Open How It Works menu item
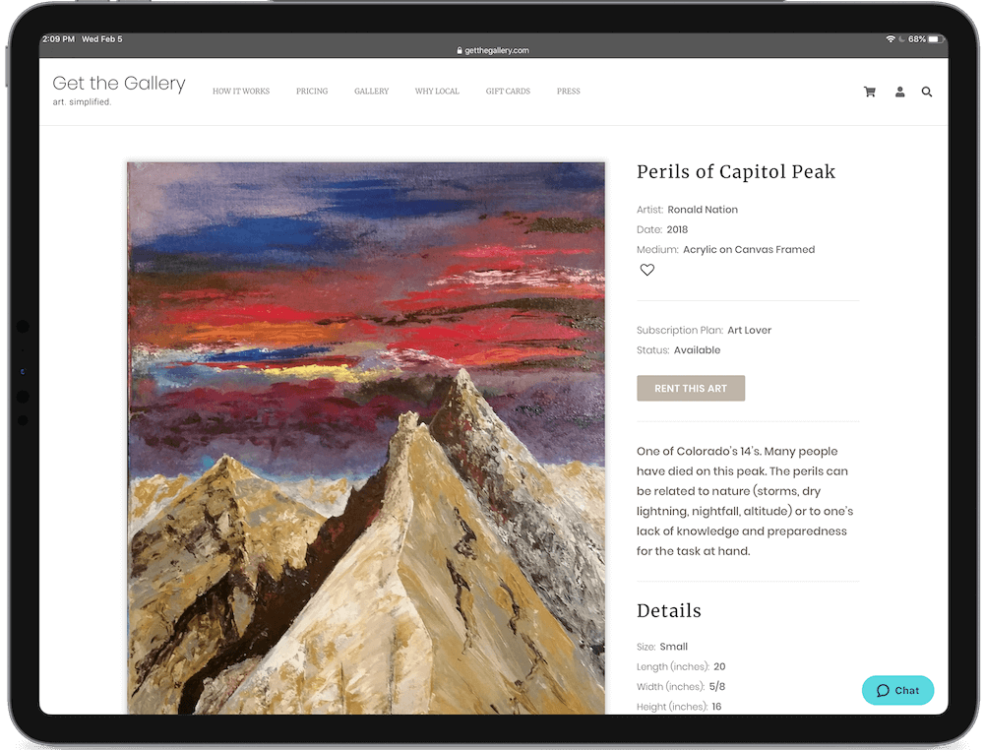984x750 pixels. 241,92
